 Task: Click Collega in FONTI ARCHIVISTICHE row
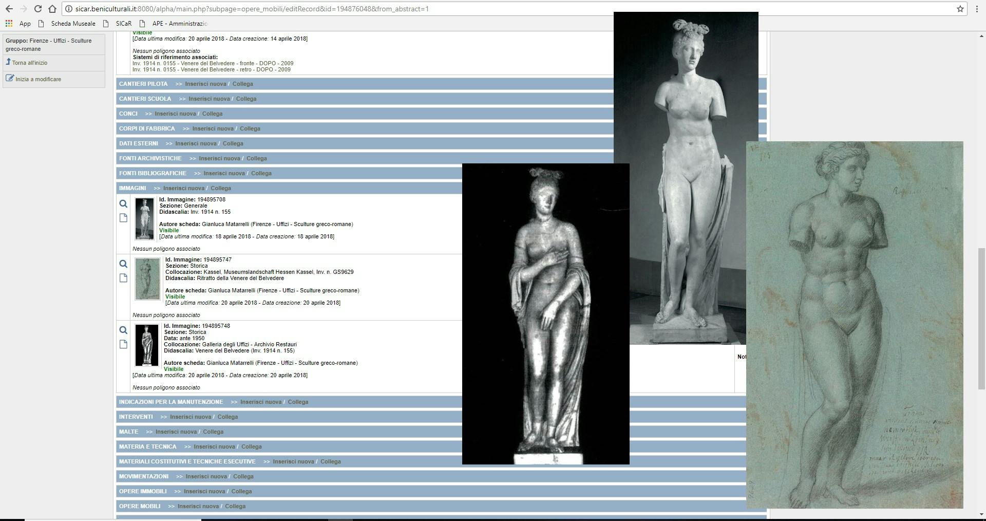(x=256, y=158)
